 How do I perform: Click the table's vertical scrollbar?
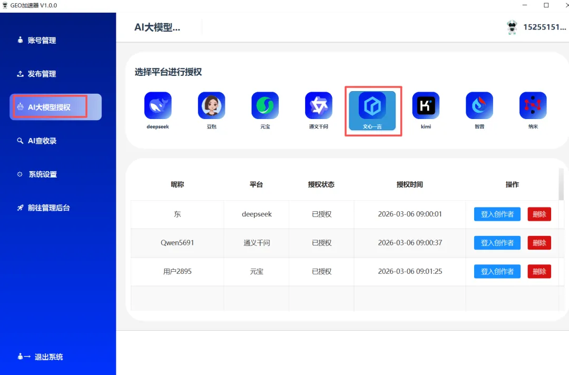pyautogui.click(x=561, y=184)
